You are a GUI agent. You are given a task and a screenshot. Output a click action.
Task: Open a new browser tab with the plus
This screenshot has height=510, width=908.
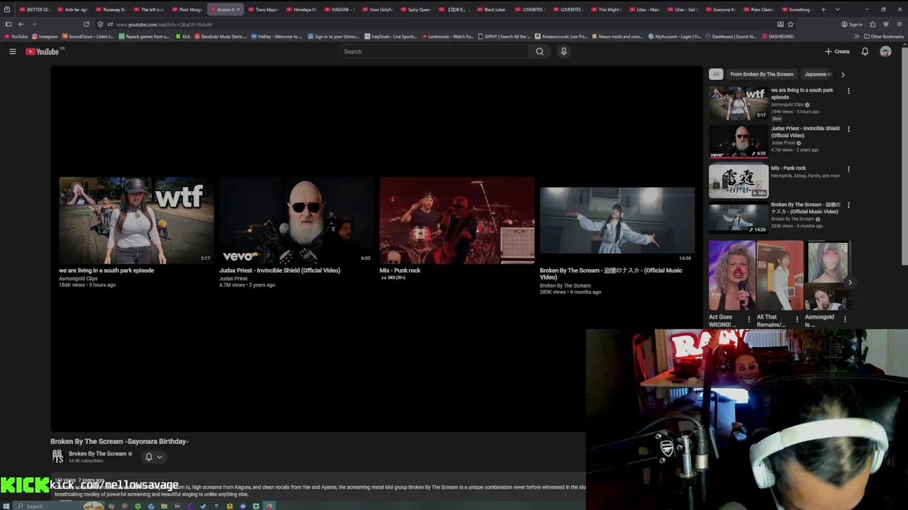pos(823,9)
